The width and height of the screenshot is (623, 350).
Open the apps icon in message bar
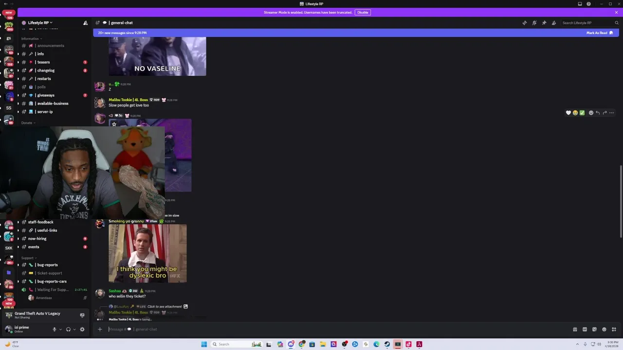point(614,329)
